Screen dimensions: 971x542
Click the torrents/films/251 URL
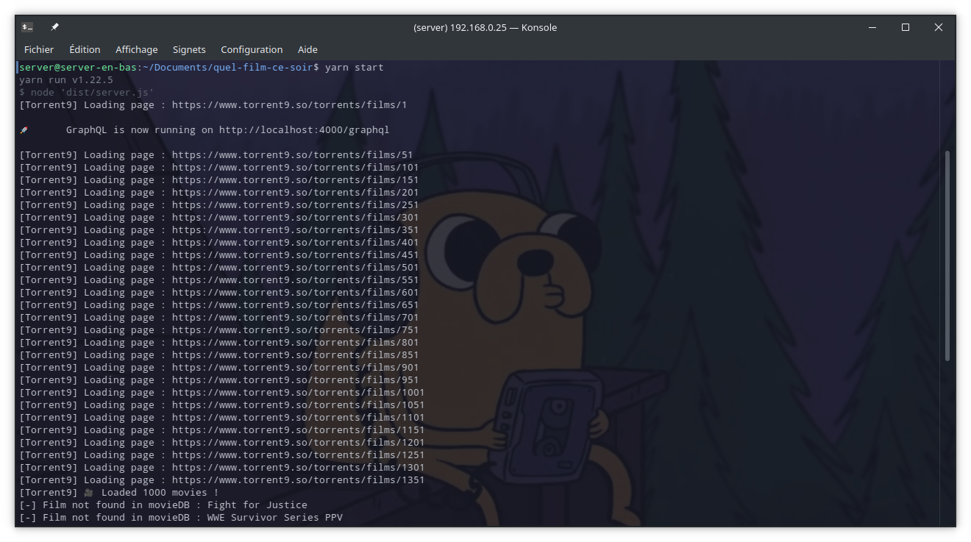click(295, 204)
